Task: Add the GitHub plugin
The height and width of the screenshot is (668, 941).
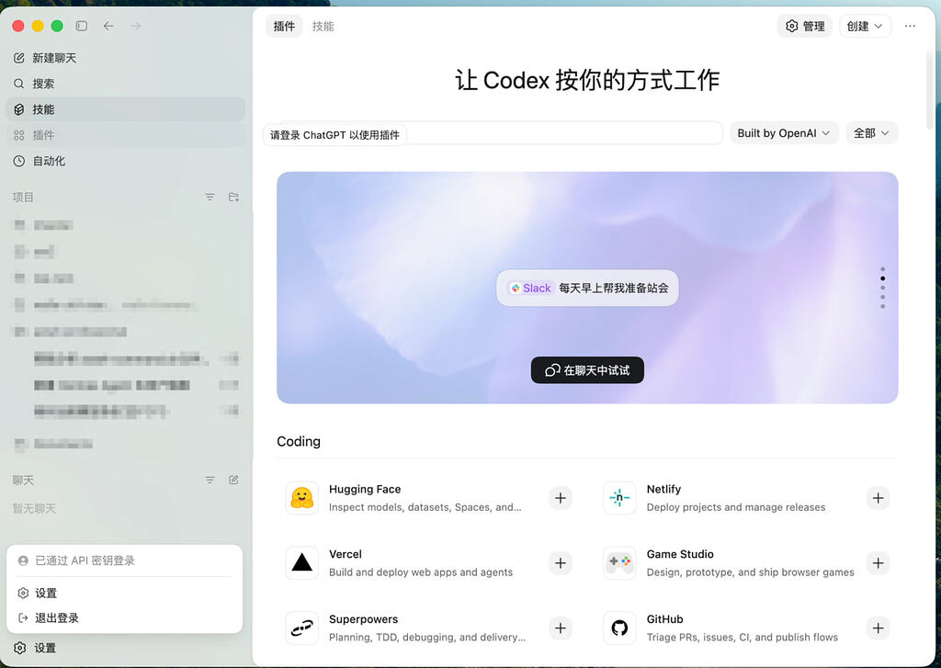Action: [x=878, y=628]
